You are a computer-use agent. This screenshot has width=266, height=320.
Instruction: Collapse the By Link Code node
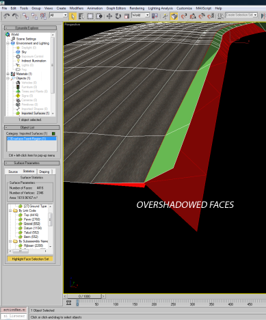pos(10,211)
